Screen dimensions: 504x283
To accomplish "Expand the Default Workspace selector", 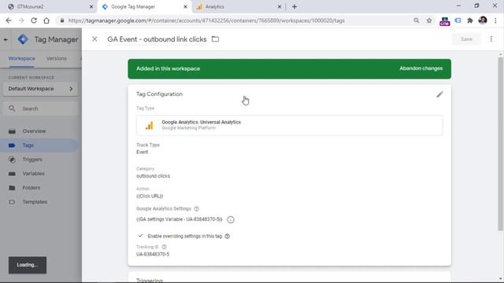I will 40,89.
